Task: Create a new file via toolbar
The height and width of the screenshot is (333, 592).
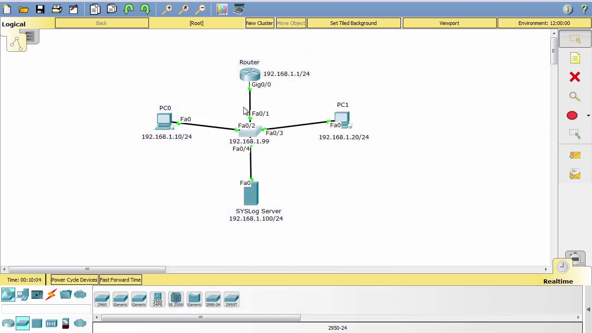Action: coord(7,9)
